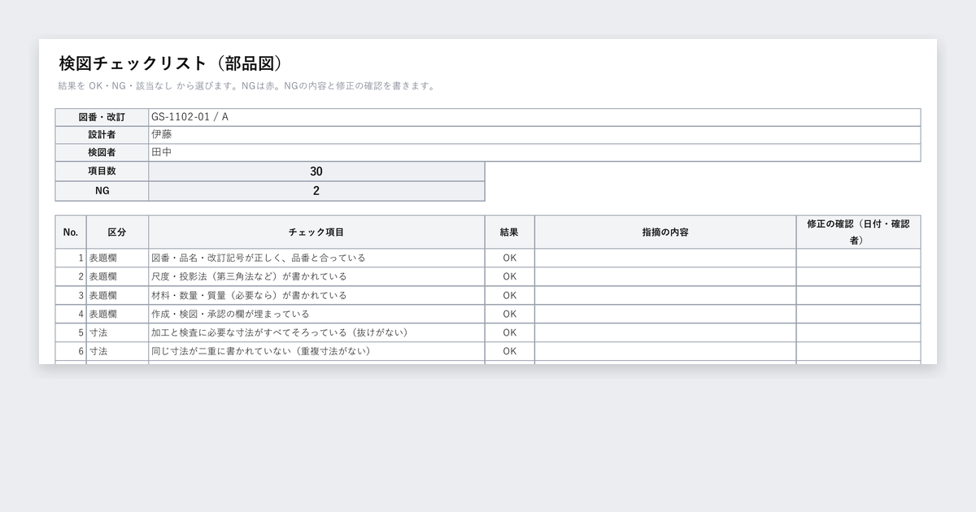
Task: Click the 寸法 category cell in row 5
Action: pyautogui.click(x=117, y=332)
